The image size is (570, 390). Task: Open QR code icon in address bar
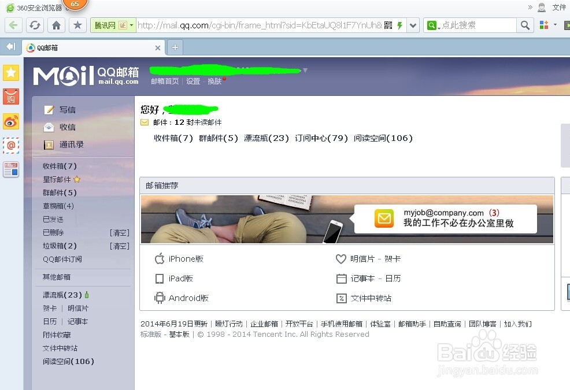pyautogui.click(x=388, y=25)
